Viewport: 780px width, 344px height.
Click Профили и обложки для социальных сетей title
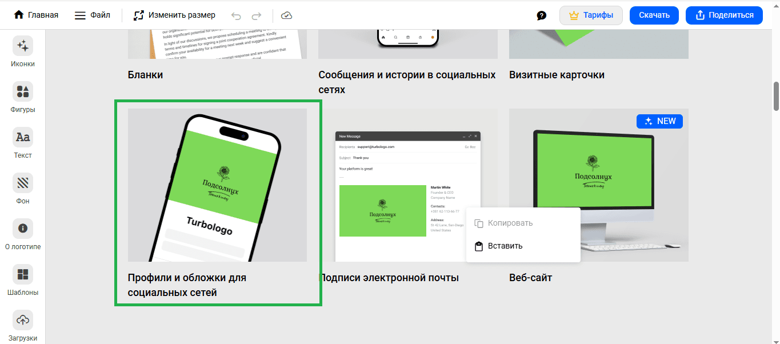click(x=187, y=285)
